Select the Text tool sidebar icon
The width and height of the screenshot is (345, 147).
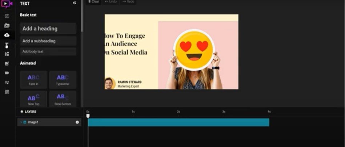(x=7, y=45)
